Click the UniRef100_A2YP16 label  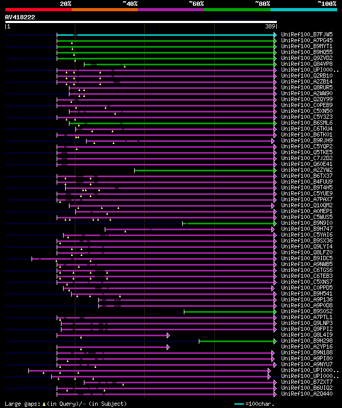click(307, 346)
